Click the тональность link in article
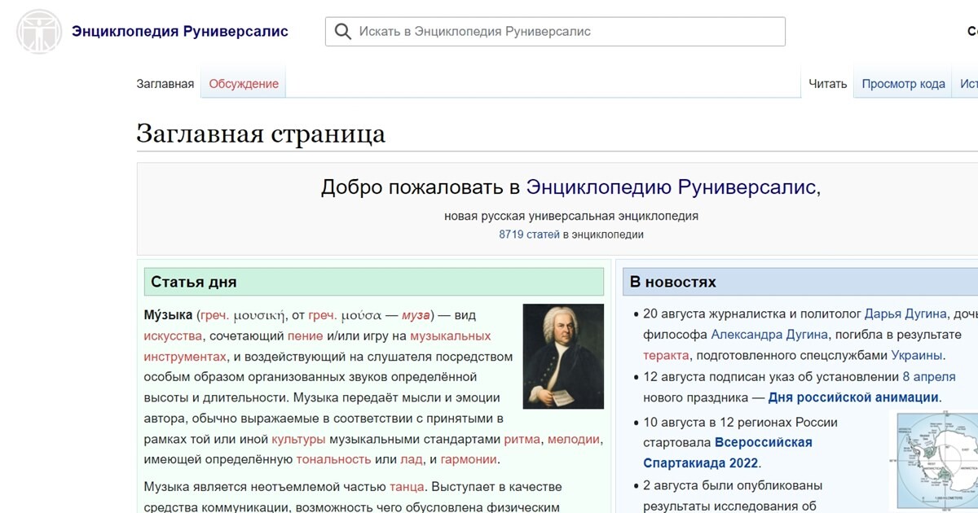This screenshot has width=978, height=513. tap(333, 459)
